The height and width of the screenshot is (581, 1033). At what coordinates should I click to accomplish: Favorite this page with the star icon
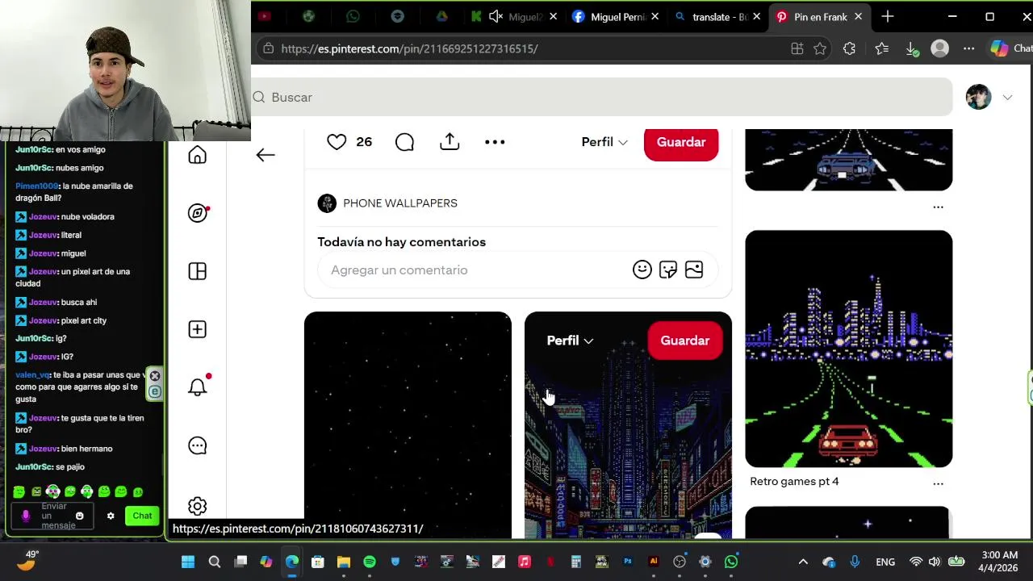pyautogui.click(x=820, y=48)
